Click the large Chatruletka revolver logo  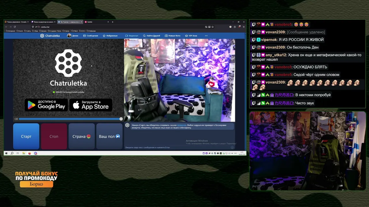tap(68, 63)
